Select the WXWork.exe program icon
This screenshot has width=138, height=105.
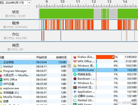(x=75, y=70)
